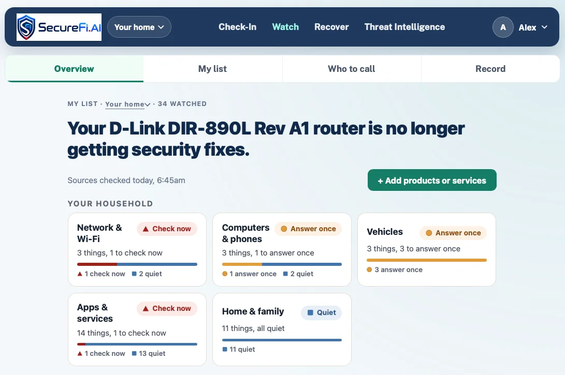Click '2 quiet' legend in Network & Wi-Fi
This screenshot has height=375, width=565.
coord(147,274)
